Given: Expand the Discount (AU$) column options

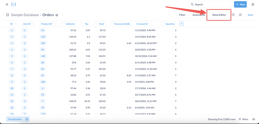Looking at the screenshot, I should [x=120, y=24].
